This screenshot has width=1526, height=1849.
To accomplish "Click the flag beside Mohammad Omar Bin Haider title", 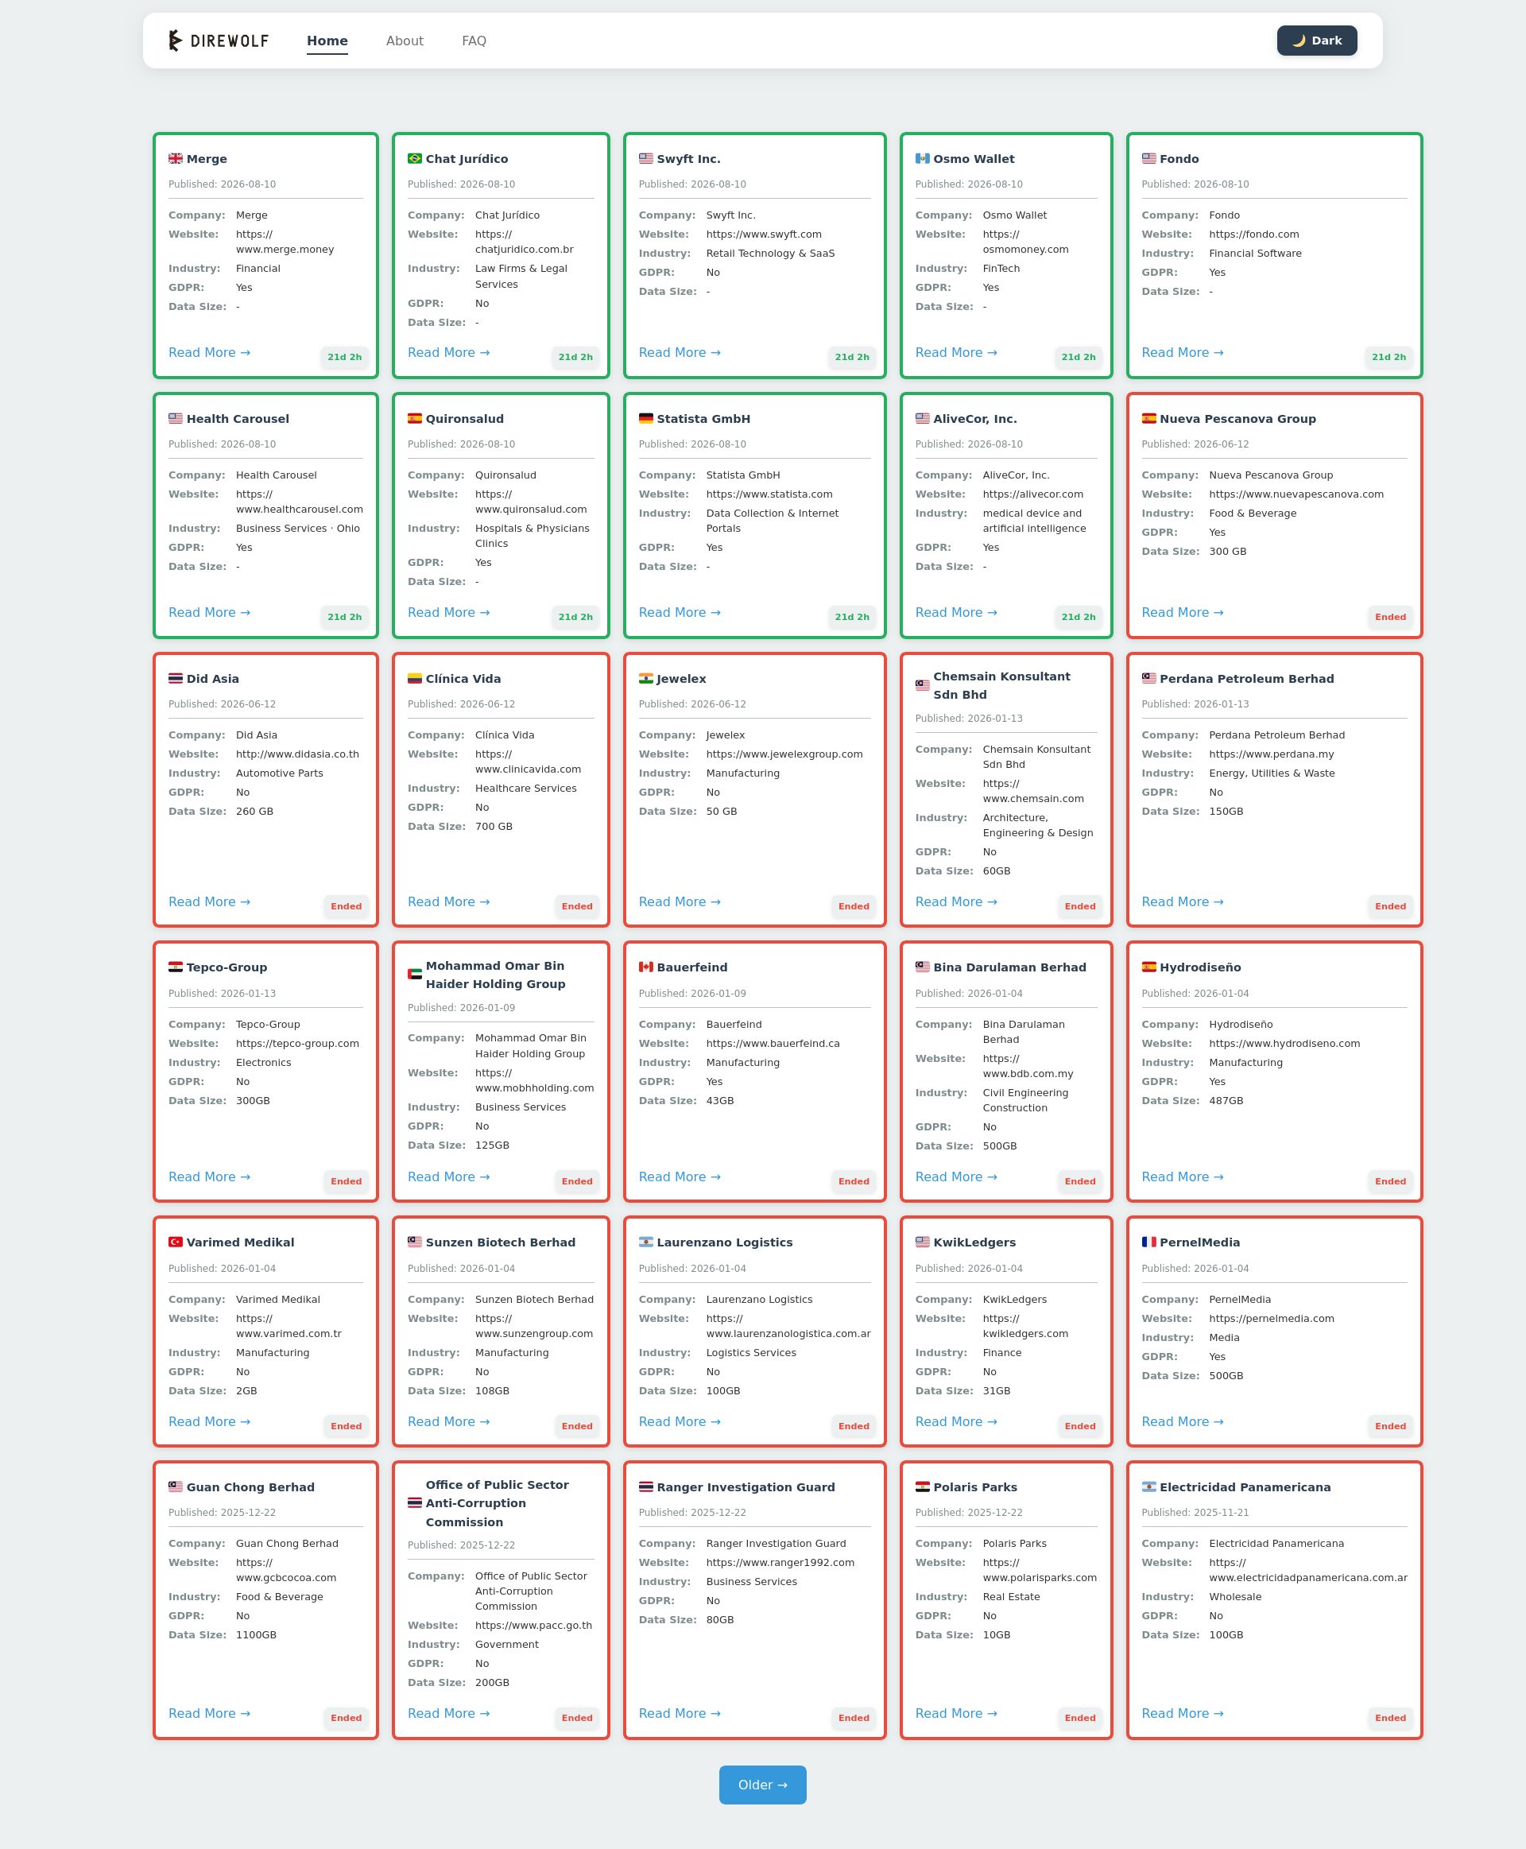I will pos(415,975).
